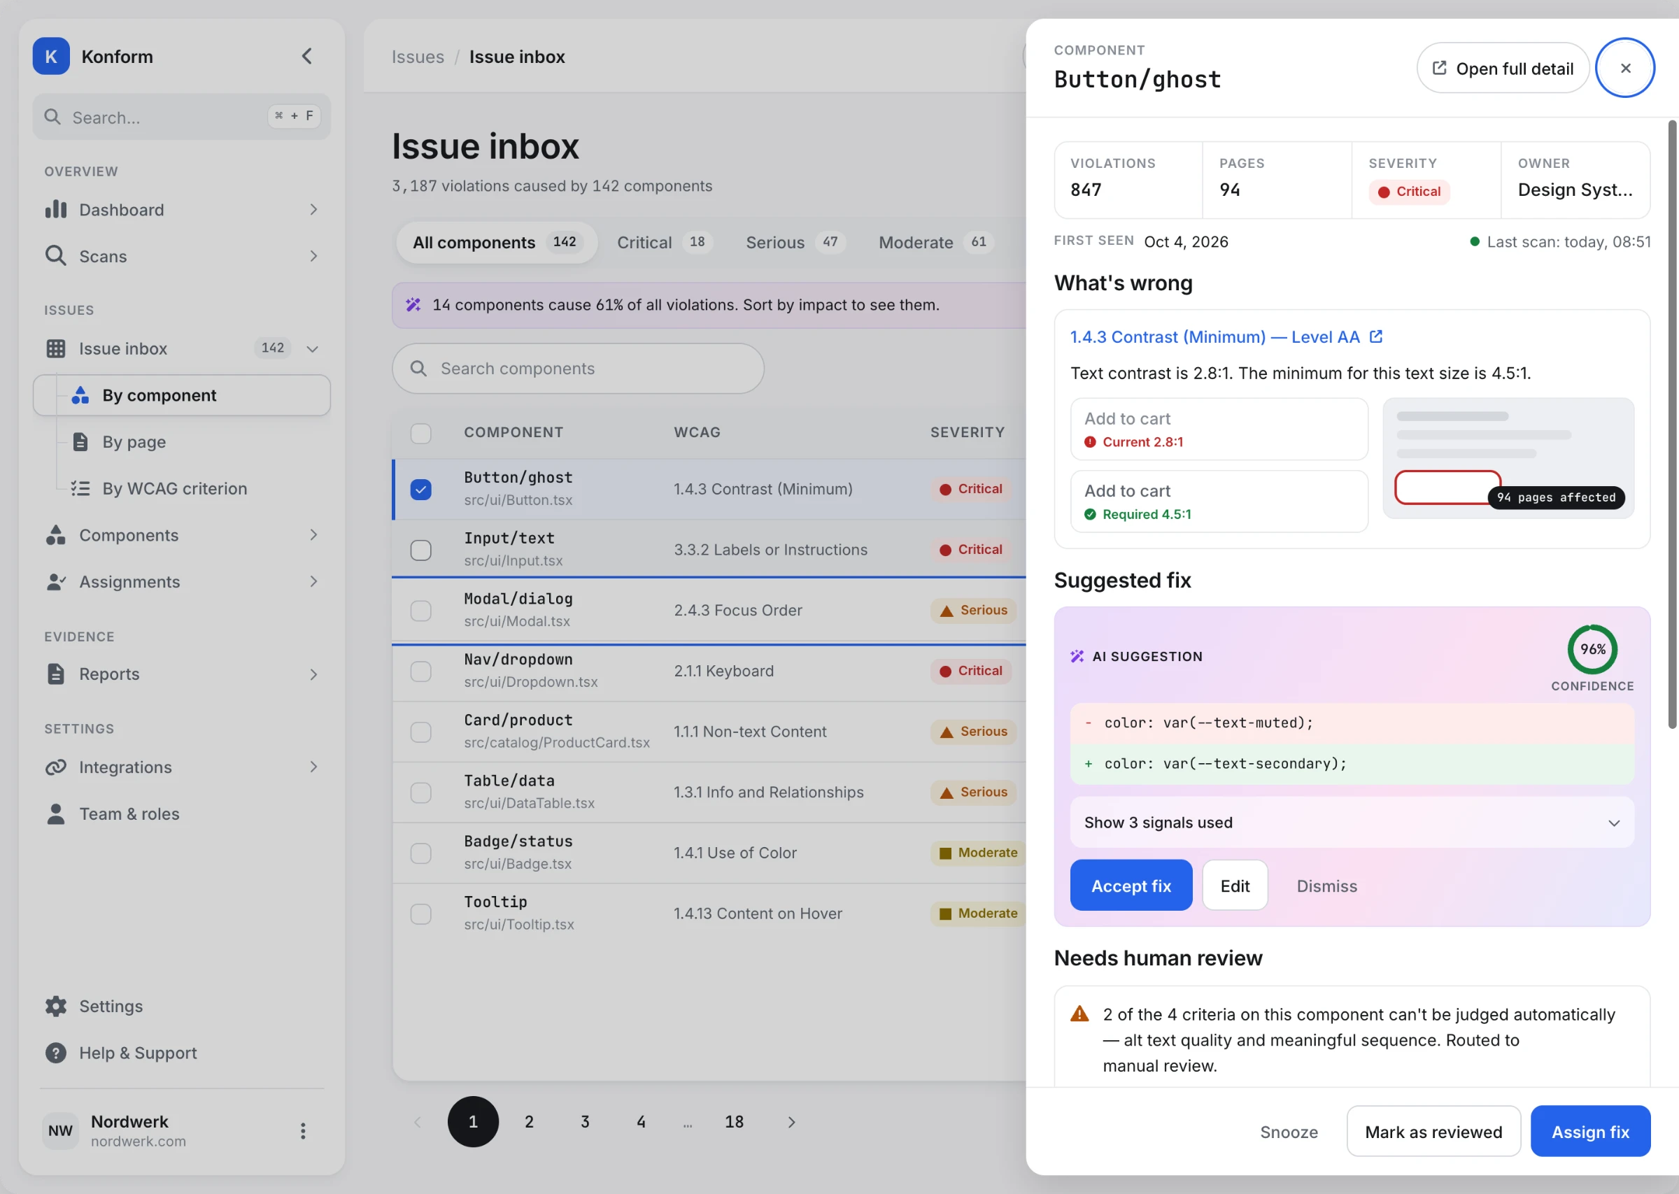Click the Reports file icon
1679x1194 pixels.
(56, 674)
